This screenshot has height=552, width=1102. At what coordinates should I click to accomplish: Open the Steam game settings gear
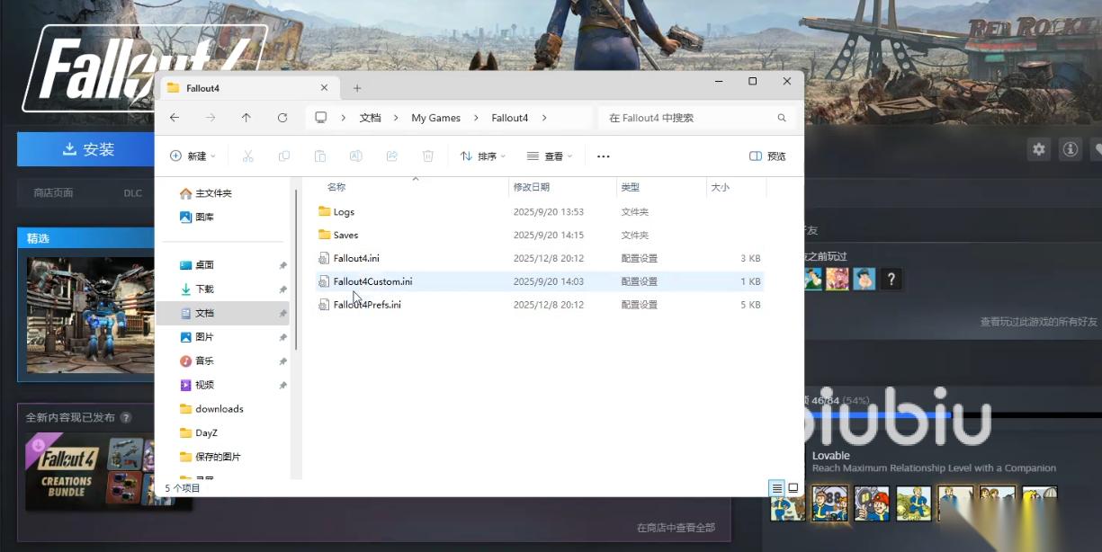click(1039, 149)
